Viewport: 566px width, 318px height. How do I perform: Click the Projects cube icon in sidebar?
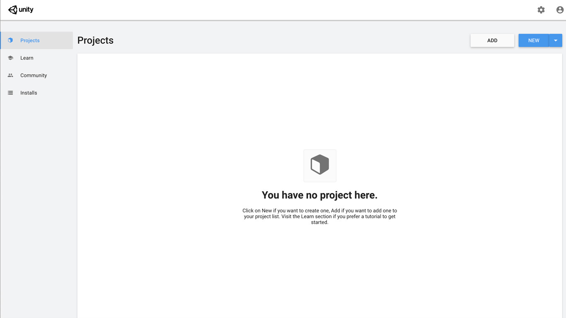[10, 40]
